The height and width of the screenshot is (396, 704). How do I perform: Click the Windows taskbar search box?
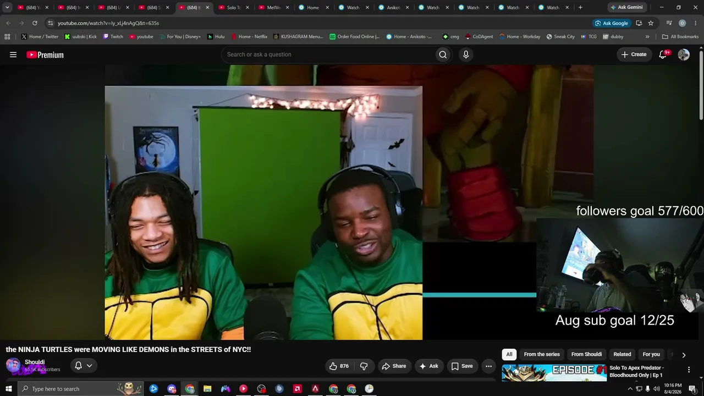pyautogui.click(x=80, y=389)
